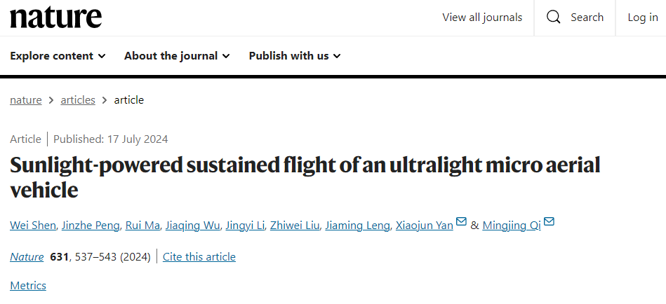Click the envelope icon beside Mingjing Qi
The height and width of the screenshot is (304, 666).
click(549, 222)
